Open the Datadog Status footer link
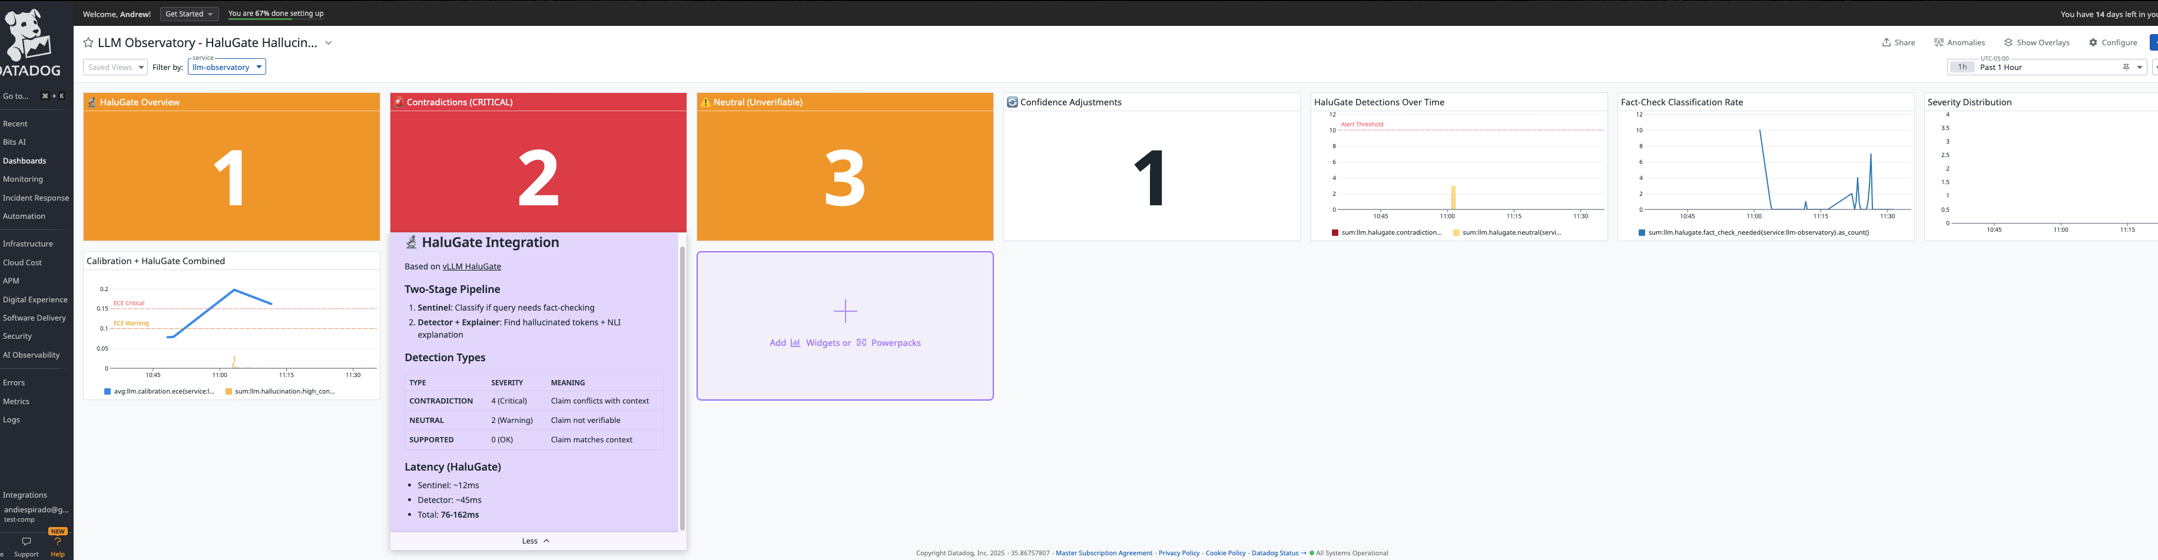This screenshot has width=2158, height=560. (1278, 554)
